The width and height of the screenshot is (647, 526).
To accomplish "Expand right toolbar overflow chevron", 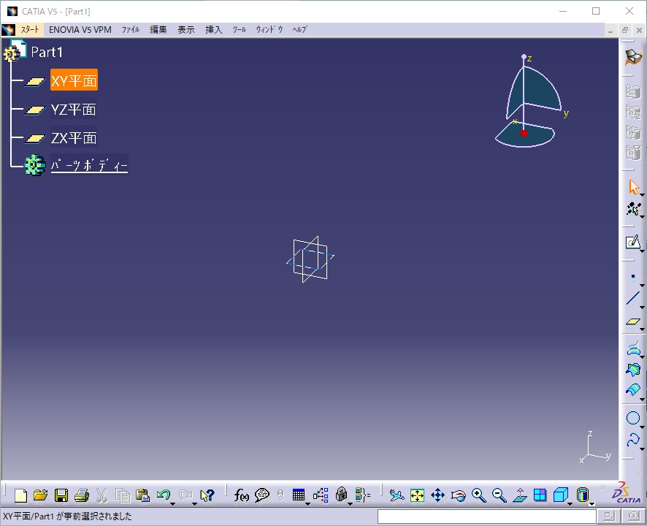I will point(639,473).
